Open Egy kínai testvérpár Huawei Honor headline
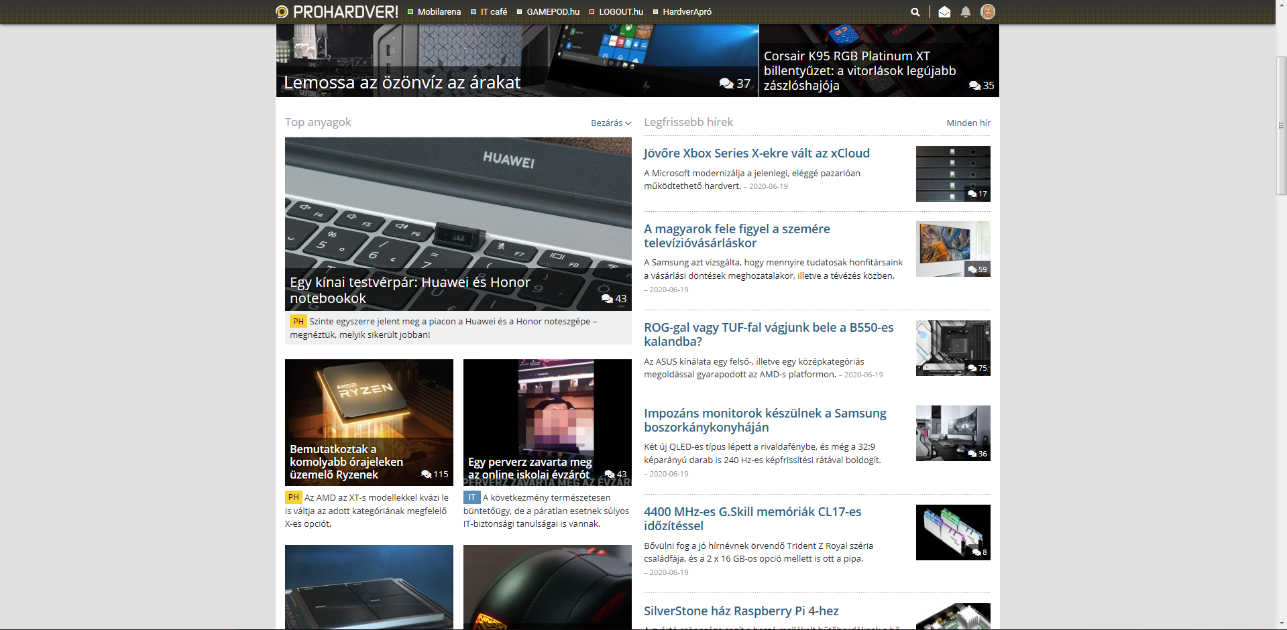The width and height of the screenshot is (1287, 630). (x=410, y=290)
